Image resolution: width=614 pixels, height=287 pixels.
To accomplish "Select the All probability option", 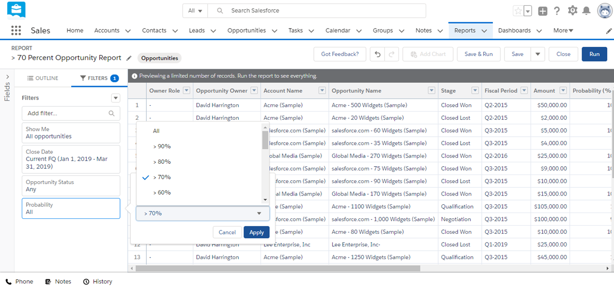I will 199,131.
